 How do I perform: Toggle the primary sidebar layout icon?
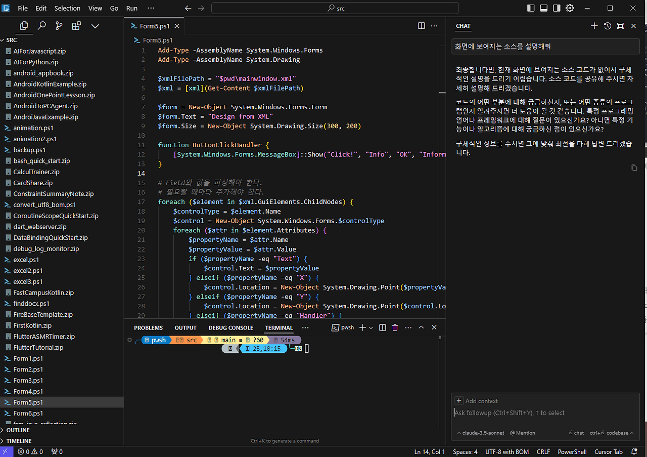coord(530,8)
